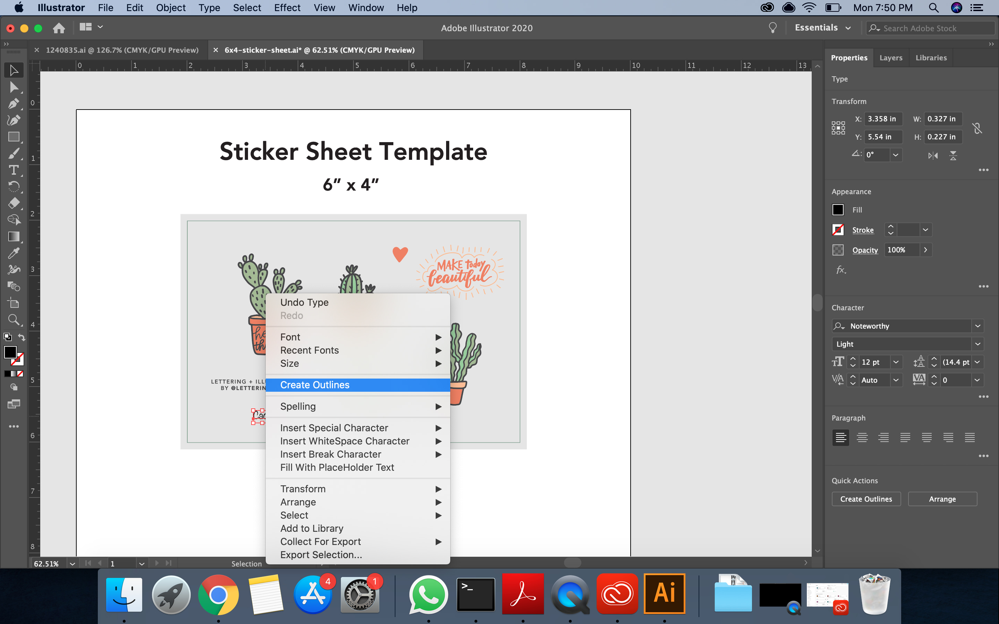Click the Arrange button in Quick Actions
The image size is (999, 624).
coord(942,498)
